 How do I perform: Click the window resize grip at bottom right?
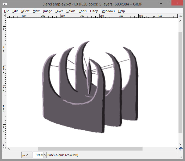[x=181, y=157]
